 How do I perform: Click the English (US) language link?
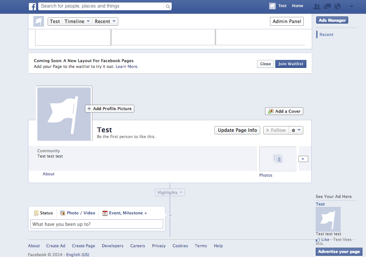78,255
